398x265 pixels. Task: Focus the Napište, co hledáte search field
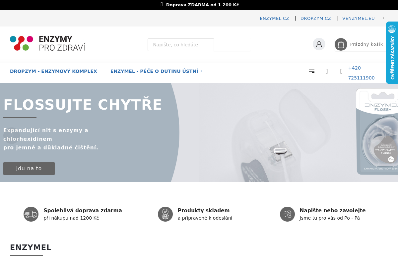click(181, 45)
